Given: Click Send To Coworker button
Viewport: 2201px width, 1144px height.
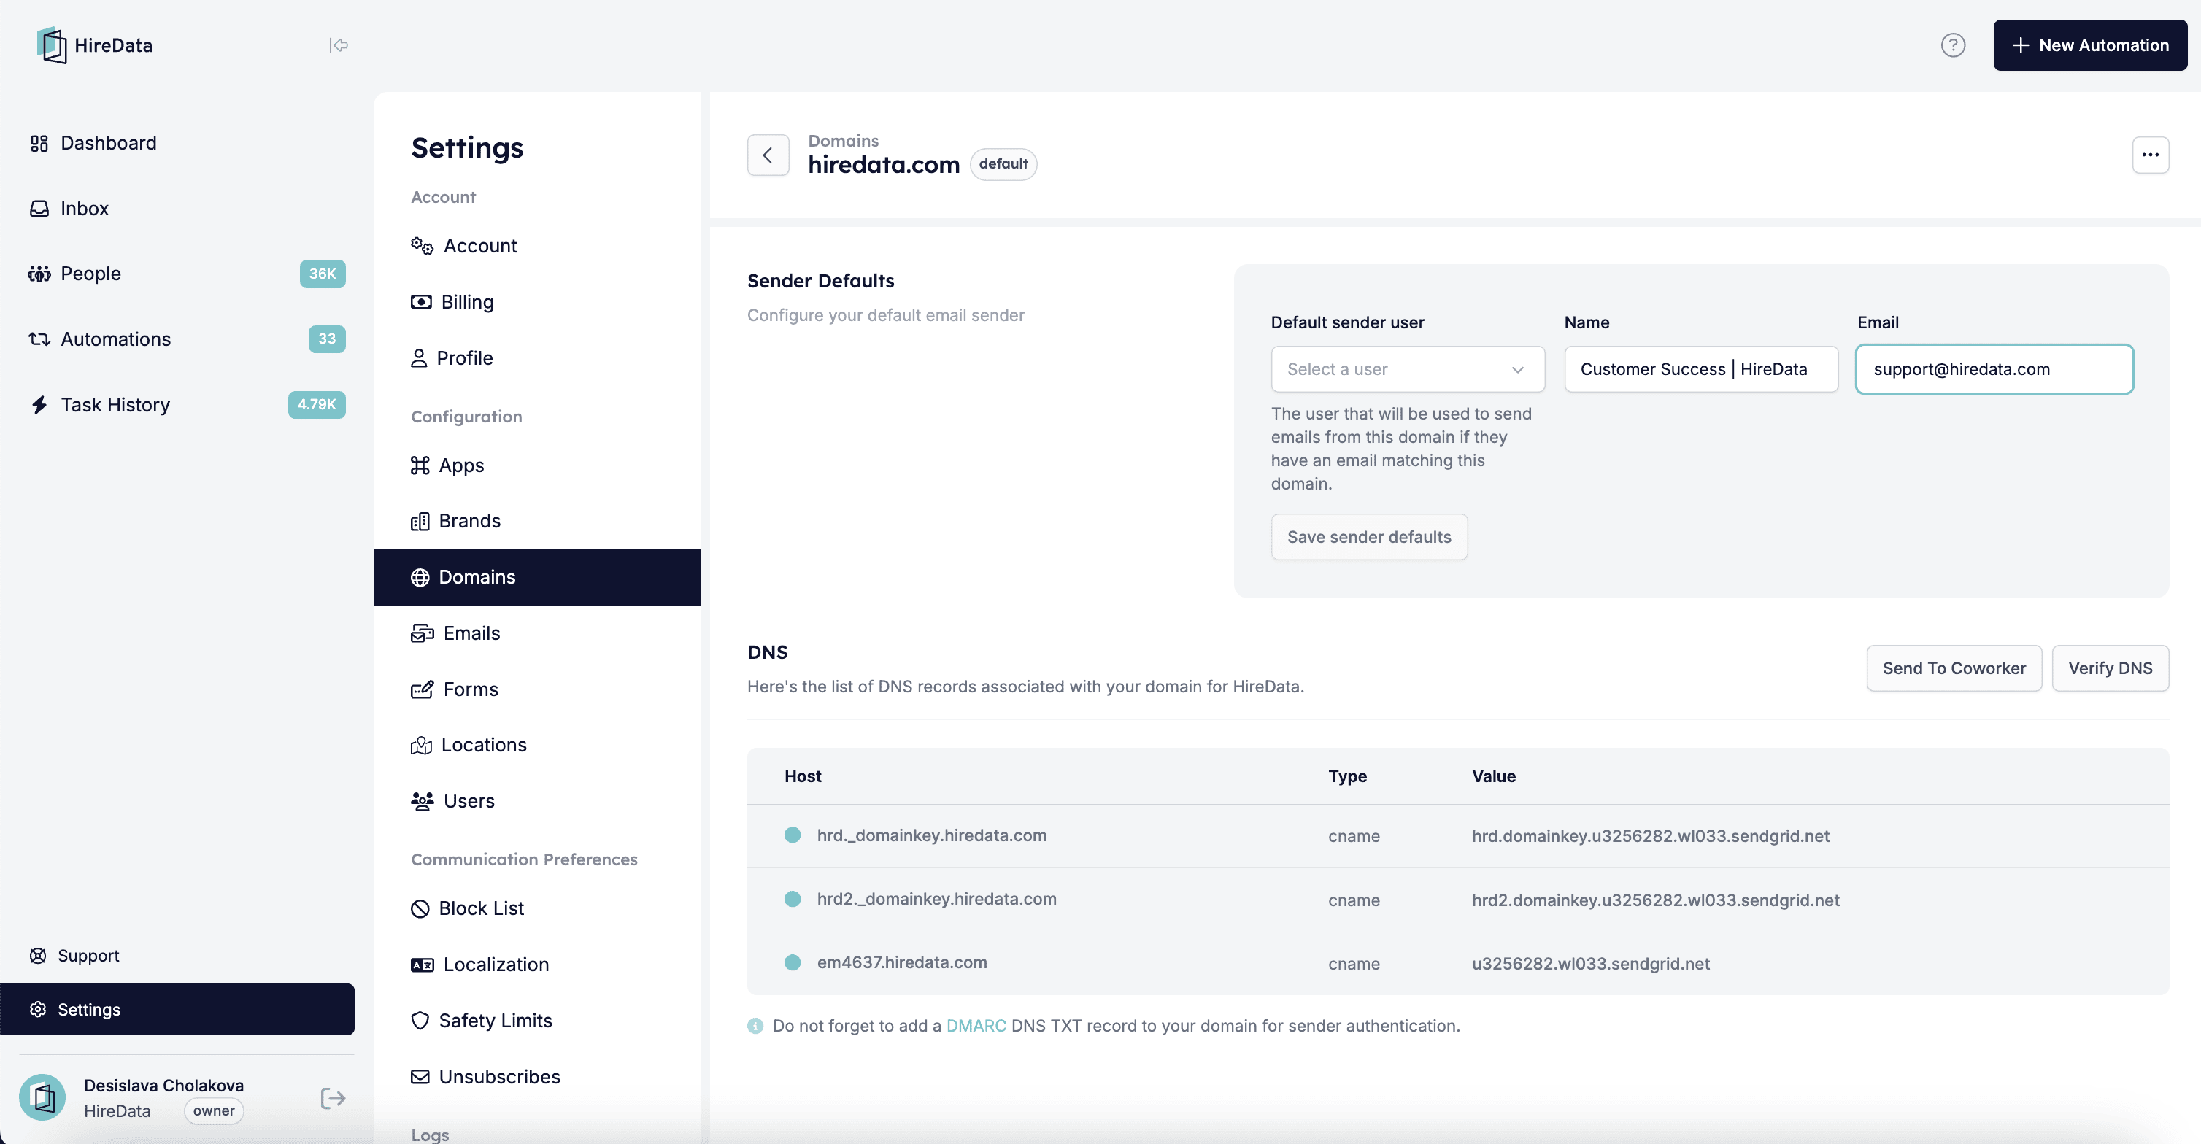Looking at the screenshot, I should tap(1954, 669).
